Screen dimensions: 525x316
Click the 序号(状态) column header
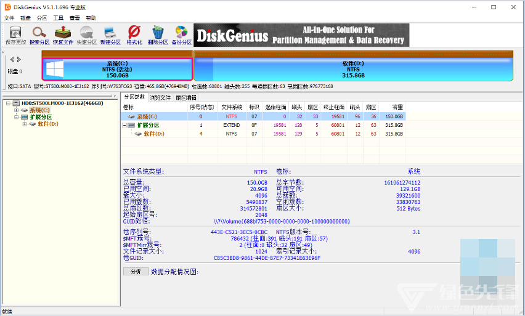tap(202, 107)
